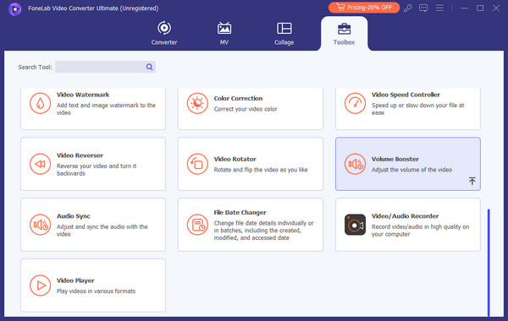508x321 pixels.
Task: Click the search magnifier icon
Action: [149, 67]
